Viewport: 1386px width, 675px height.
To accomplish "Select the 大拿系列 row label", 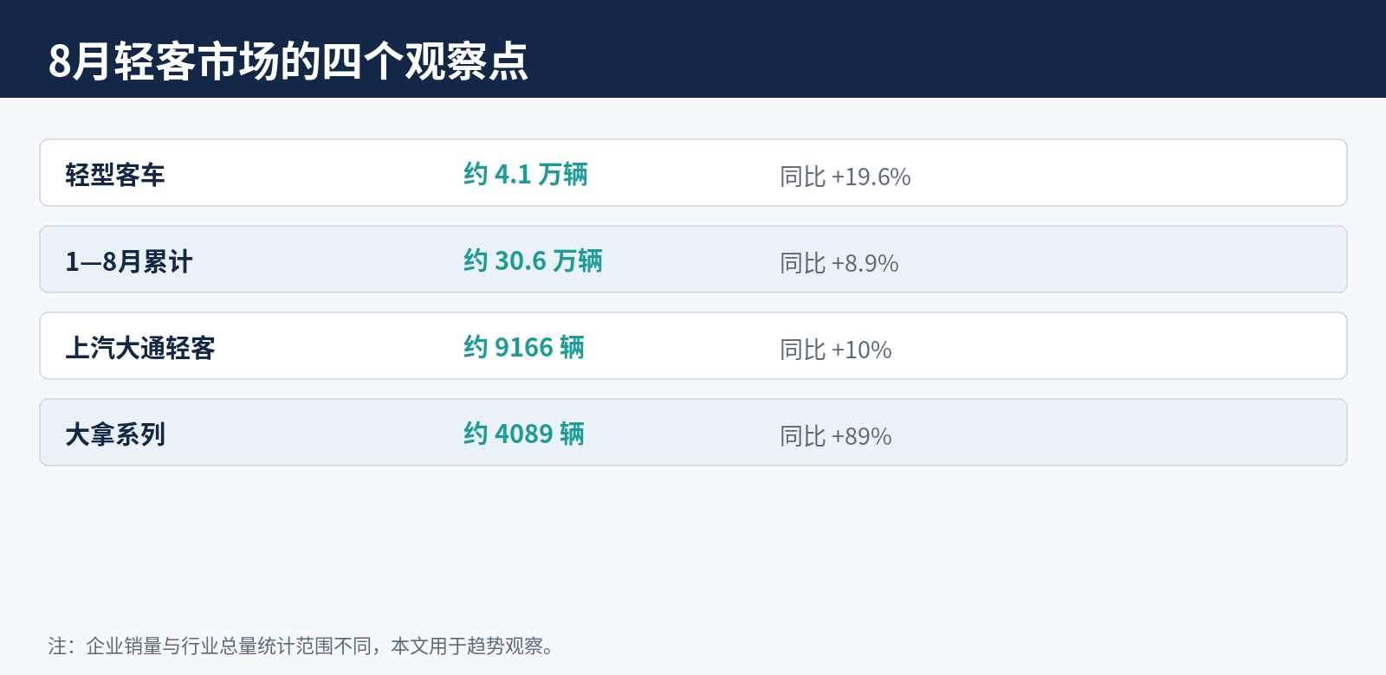I will pos(115,434).
